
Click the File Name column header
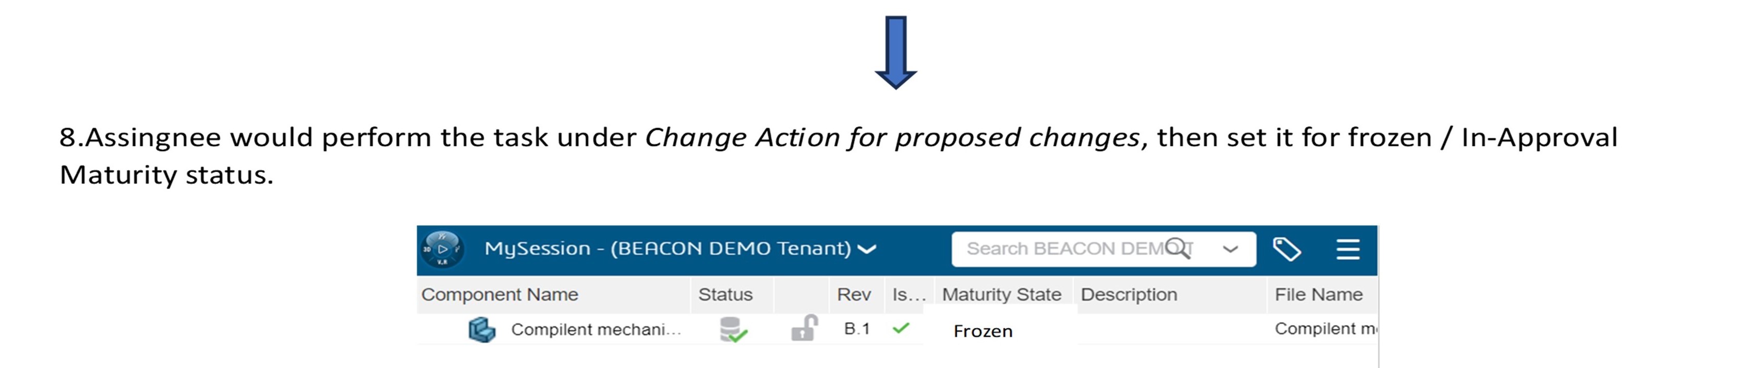(x=1318, y=294)
